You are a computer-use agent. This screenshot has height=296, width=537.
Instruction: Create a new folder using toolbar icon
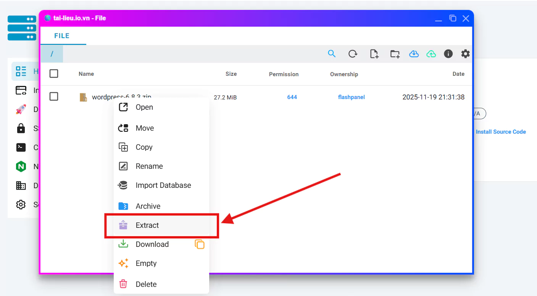395,54
